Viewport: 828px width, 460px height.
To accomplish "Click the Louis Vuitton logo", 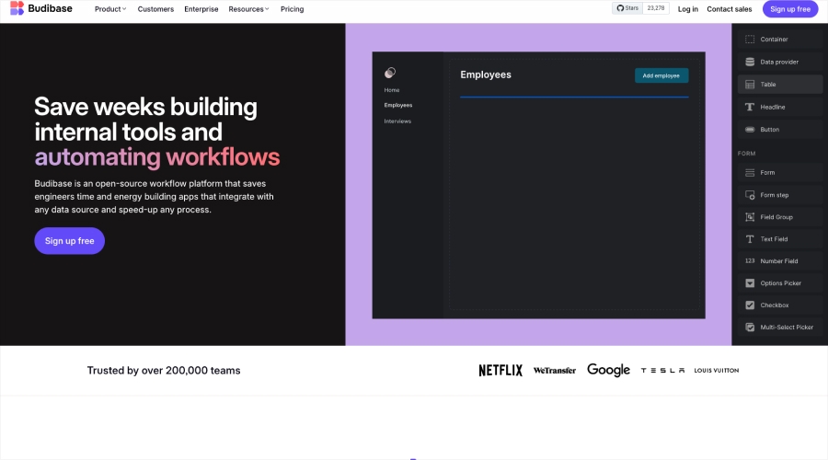I will 717,371.
